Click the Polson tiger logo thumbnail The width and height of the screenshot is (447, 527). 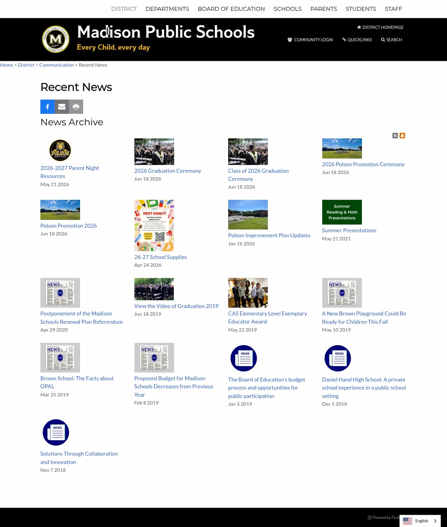60,150
